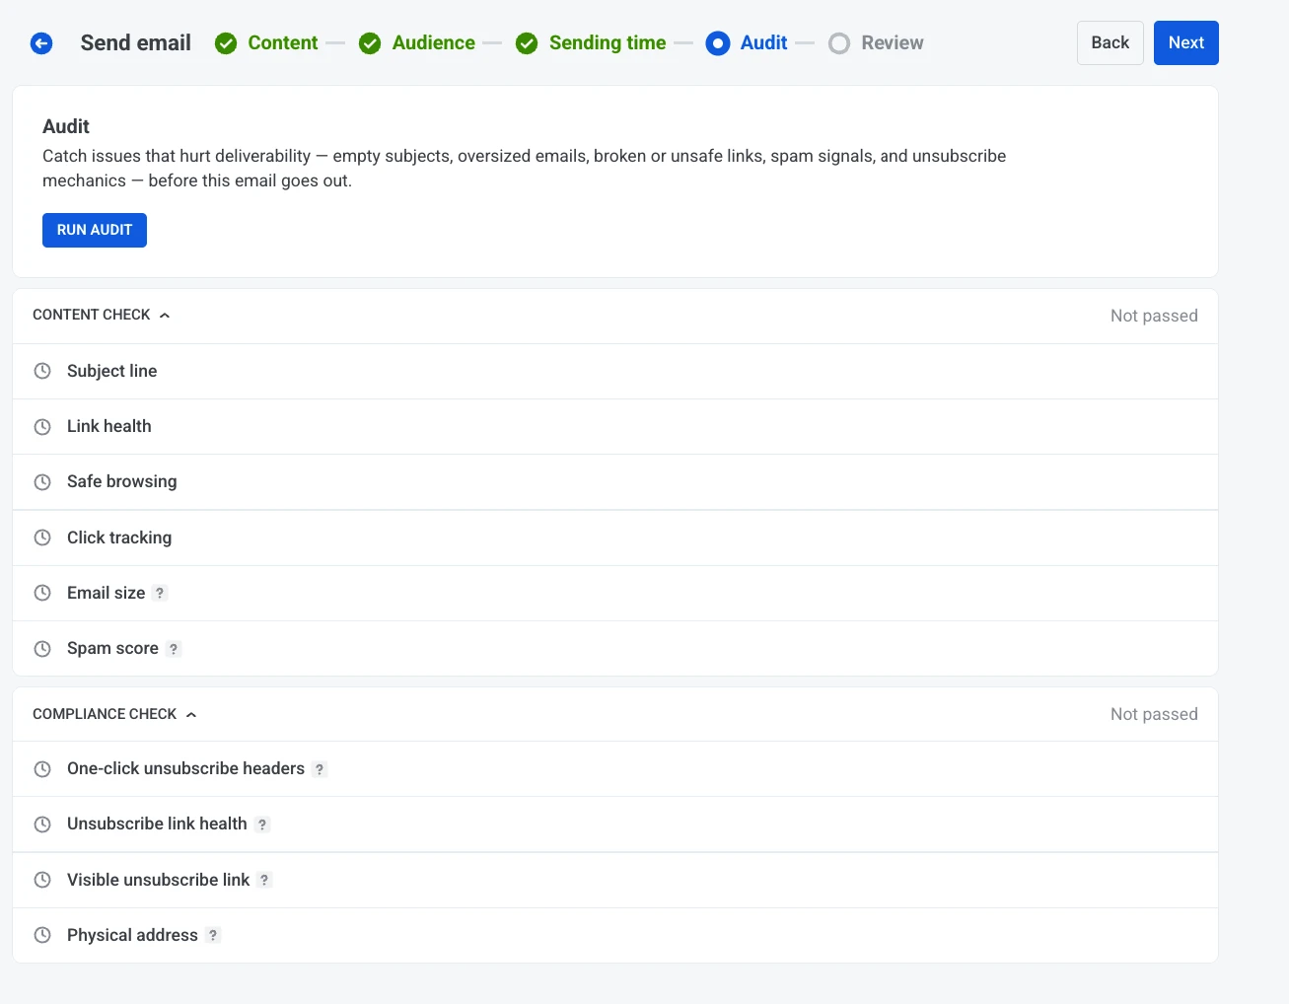Image resolution: width=1289 pixels, height=1004 pixels.
Task: Click the Click tracking row text
Action: [119, 538]
